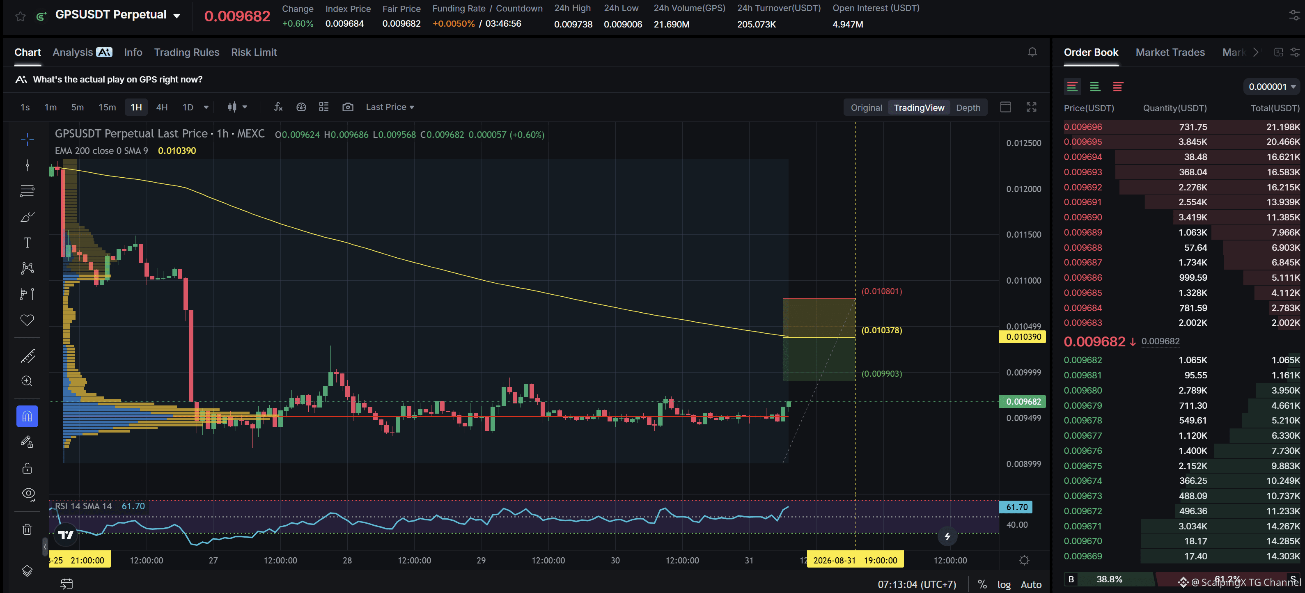Open the Risk Limit tab
The width and height of the screenshot is (1305, 593).
point(254,52)
